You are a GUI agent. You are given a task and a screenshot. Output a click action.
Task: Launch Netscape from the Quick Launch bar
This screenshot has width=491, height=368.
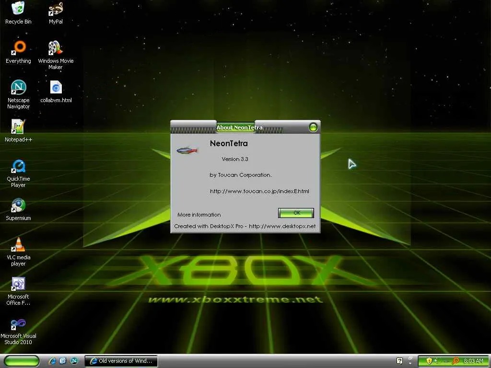[74, 361]
